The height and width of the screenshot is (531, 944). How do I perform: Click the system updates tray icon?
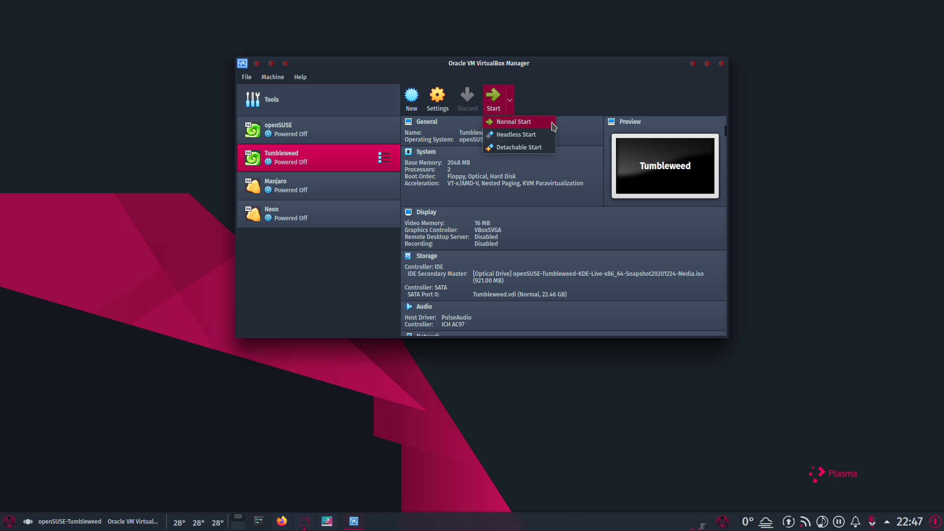788,522
